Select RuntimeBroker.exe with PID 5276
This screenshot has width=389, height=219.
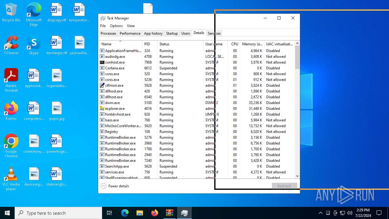197,137
